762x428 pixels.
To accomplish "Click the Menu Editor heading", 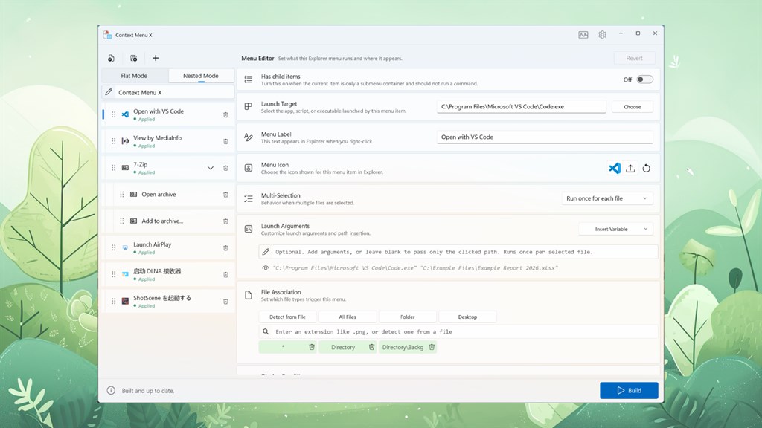I will click(257, 58).
